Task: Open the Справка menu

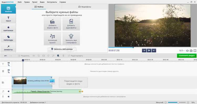Action: (x=63, y=2)
